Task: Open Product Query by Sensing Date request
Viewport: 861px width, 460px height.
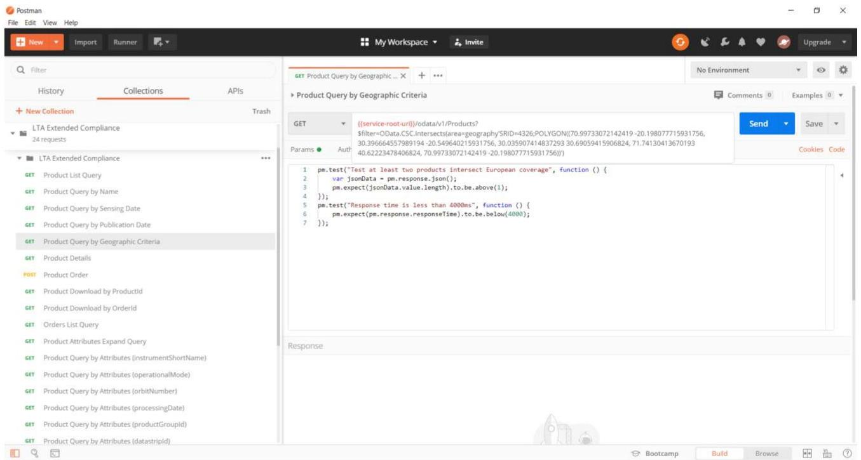Action: pos(146,208)
